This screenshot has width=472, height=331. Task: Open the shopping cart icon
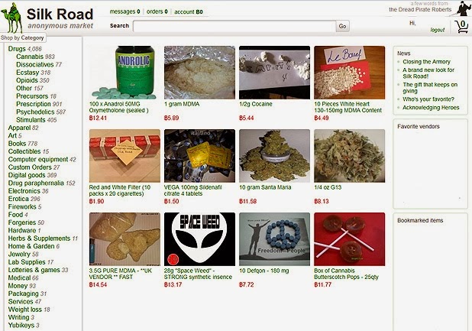coord(461,27)
